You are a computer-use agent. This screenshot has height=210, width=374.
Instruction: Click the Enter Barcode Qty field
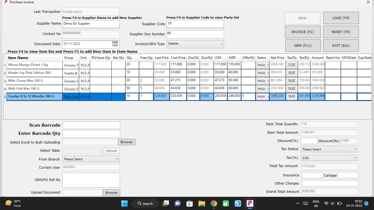point(91,133)
